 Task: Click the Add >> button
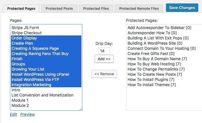click(x=104, y=59)
